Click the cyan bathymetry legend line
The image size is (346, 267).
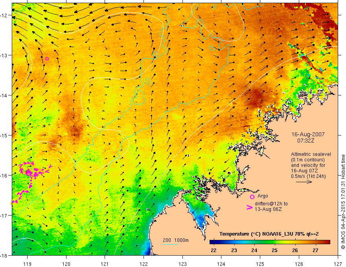171,244
